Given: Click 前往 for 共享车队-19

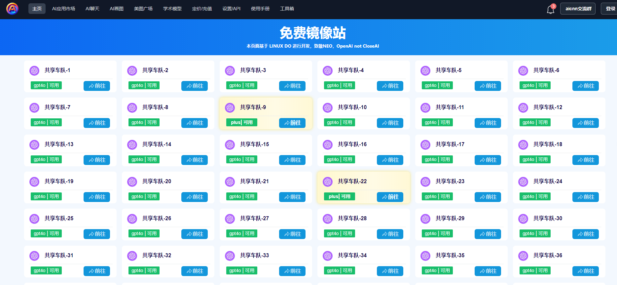Looking at the screenshot, I should pos(97,197).
